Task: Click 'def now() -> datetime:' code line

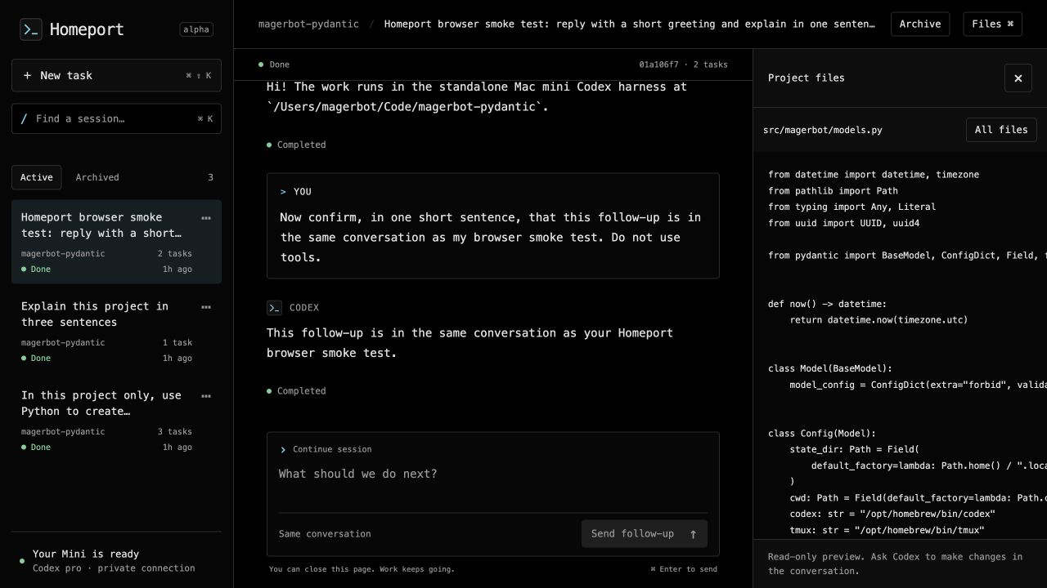Action: (827, 304)
